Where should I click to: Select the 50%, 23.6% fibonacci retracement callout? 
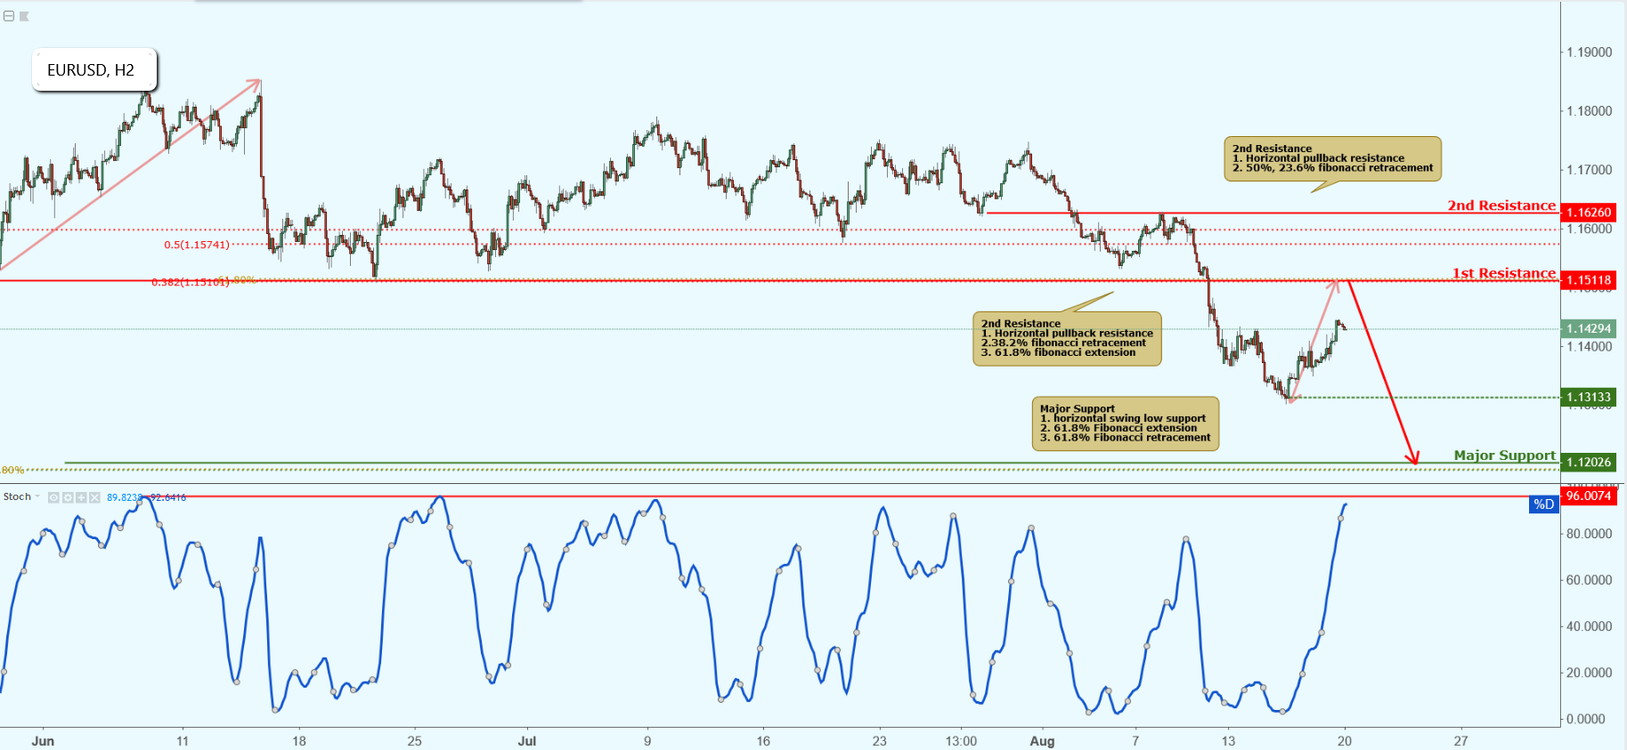[x=1332, y=158]
